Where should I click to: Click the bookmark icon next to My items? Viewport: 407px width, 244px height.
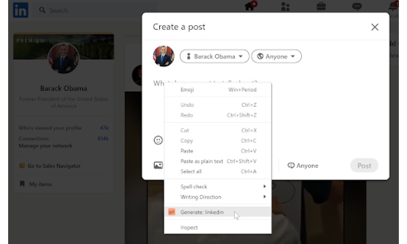22,184
